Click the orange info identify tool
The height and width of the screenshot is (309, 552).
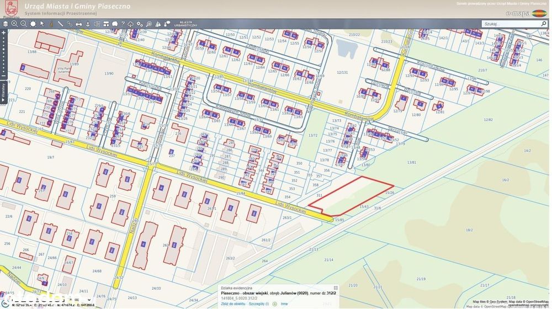(x=51, y=24)
